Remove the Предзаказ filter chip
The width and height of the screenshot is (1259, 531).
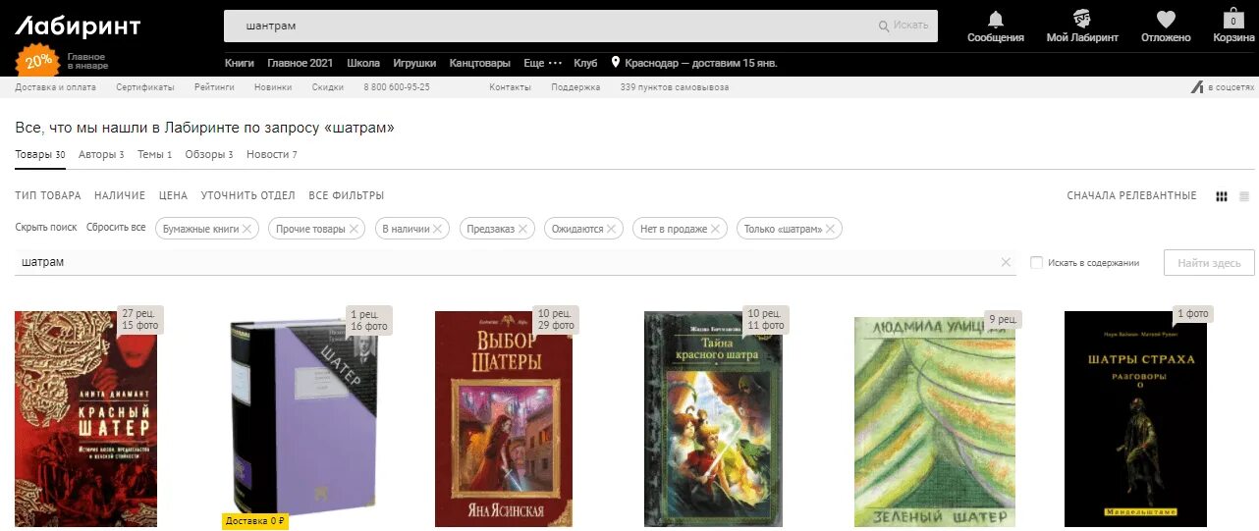click(x=522, y=229)
